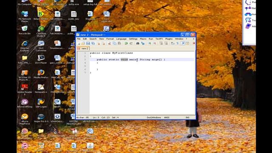This screenshot has width=272, height=153.
Task: Select the Internet Explorer desktop icon
Action: pyautogui.click(x=25, y=46)
